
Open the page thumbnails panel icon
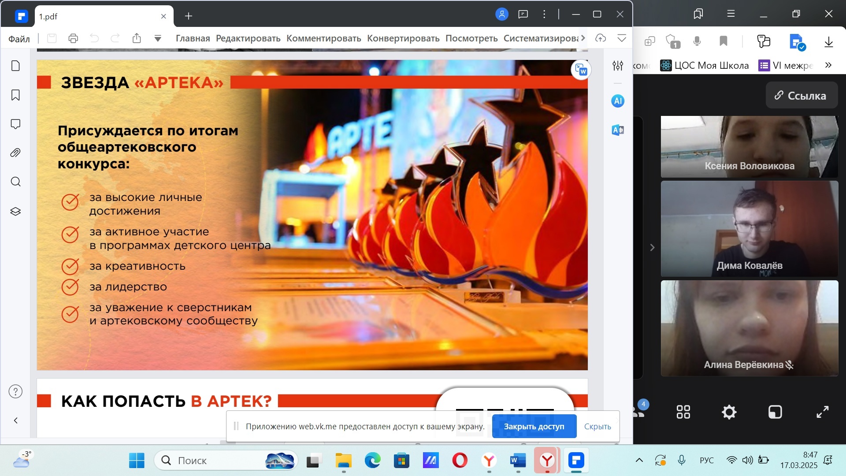[15, 66]
